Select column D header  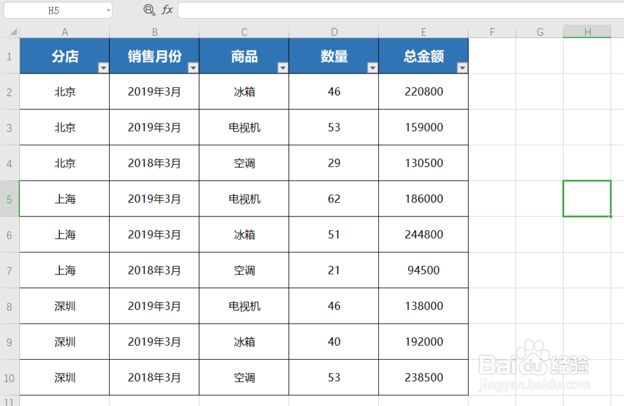(334, 32)
